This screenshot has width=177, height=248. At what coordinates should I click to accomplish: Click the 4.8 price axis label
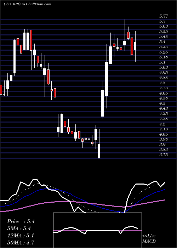[x=162, y=83]
